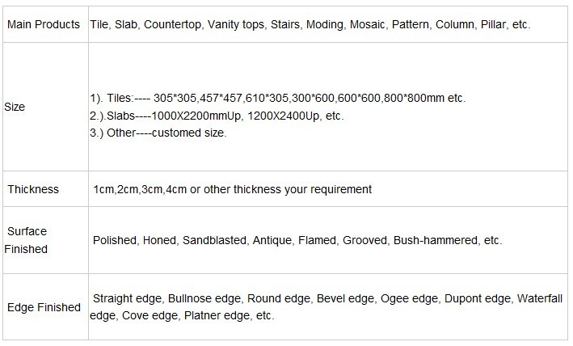Screen dimensions: 573x346
Task: Click the 'Edge Finished' row label
Action: (44, 307)
